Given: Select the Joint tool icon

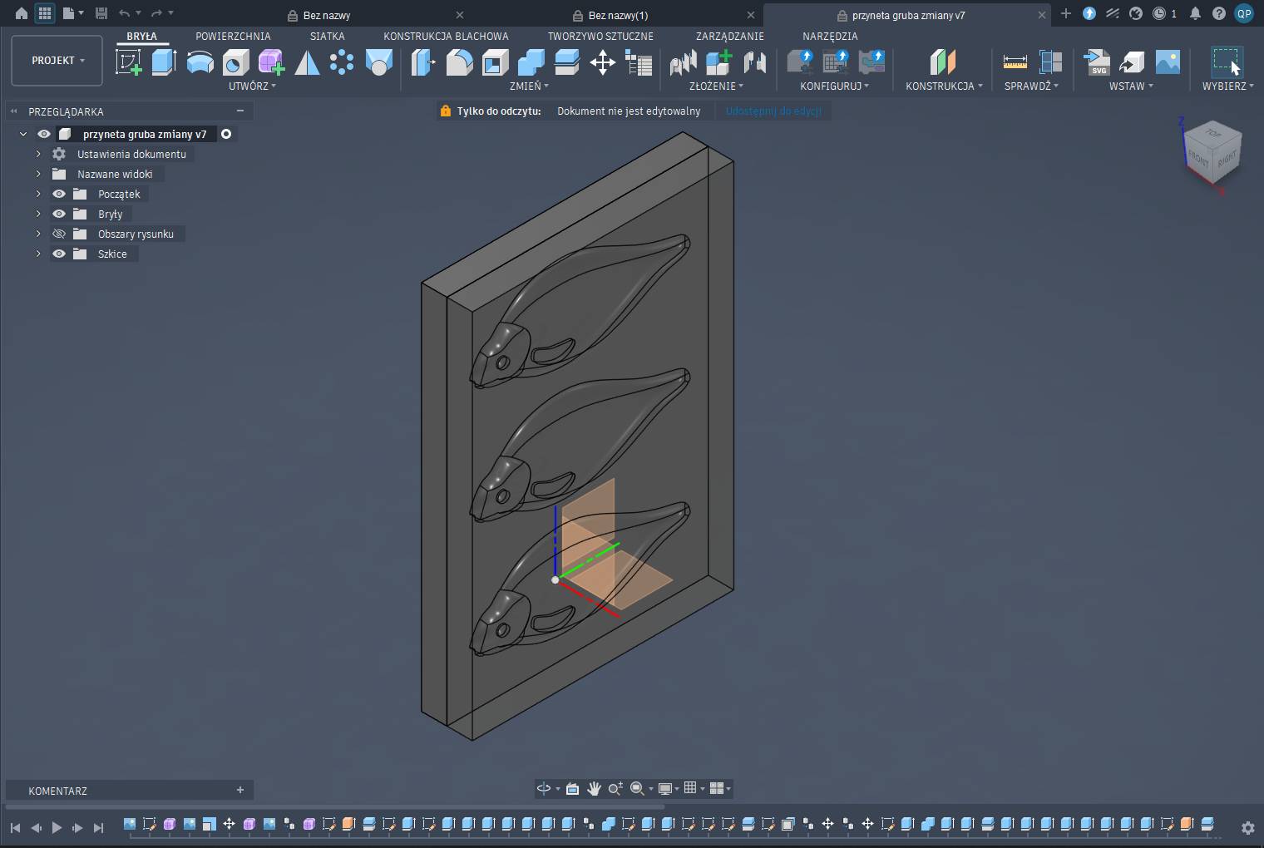Looking at the screenshot, I should coord(754,62).
